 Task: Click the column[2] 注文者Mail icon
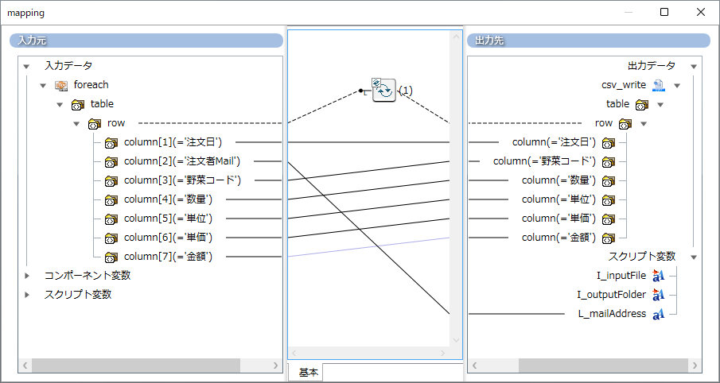coord(111,162)
